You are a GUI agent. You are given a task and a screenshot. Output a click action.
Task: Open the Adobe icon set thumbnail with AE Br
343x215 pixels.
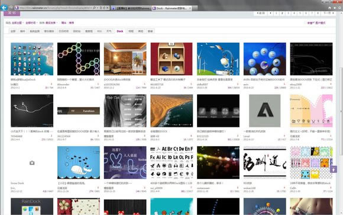[x=171, y=163]
